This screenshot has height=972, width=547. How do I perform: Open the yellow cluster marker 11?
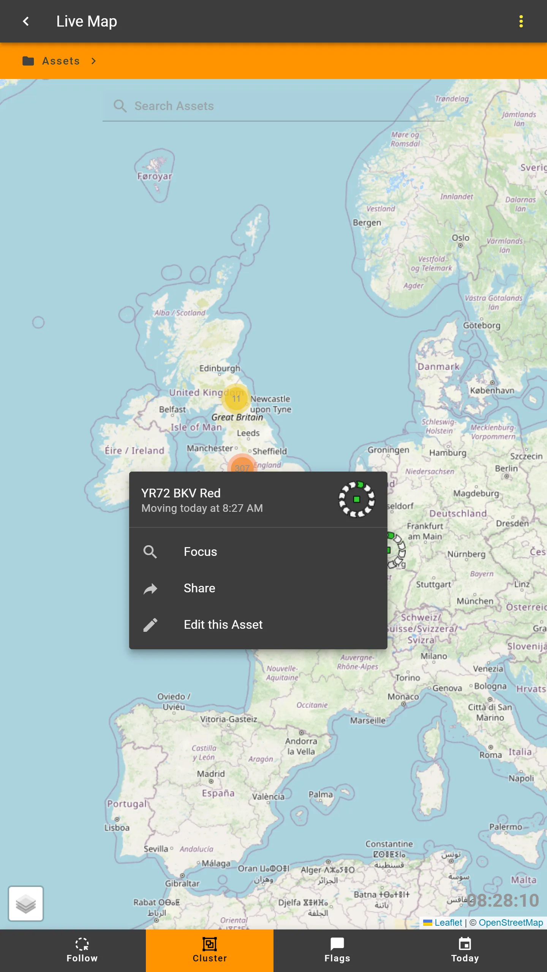(236, 398)
